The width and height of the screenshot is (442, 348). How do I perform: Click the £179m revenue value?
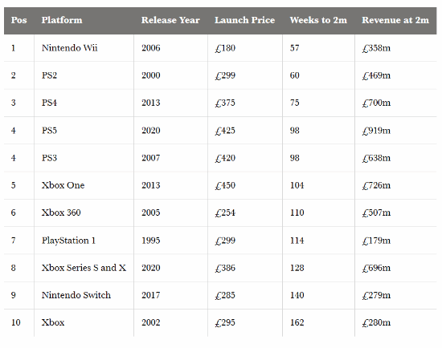(x=376, y=241)
